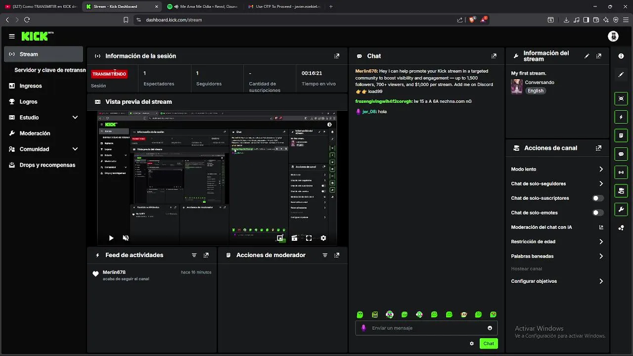Open the user profile avatar
Viewport: 633px width, 356px height.
pyautogui.click(x=613, y=36)
